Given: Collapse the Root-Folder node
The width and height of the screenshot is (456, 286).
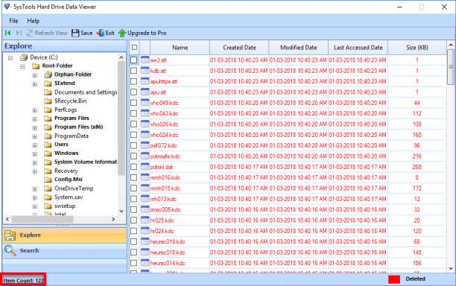Looking at the screenshot, I should (x=22, y=66).
